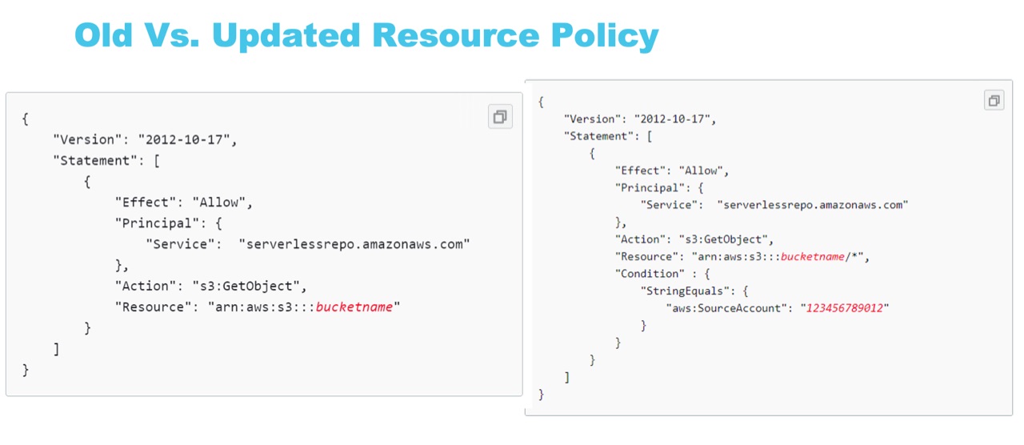The height and width of the screenshot is (445, 1024).
Task: Click "Version" line in the right code block
Action: 641,119
